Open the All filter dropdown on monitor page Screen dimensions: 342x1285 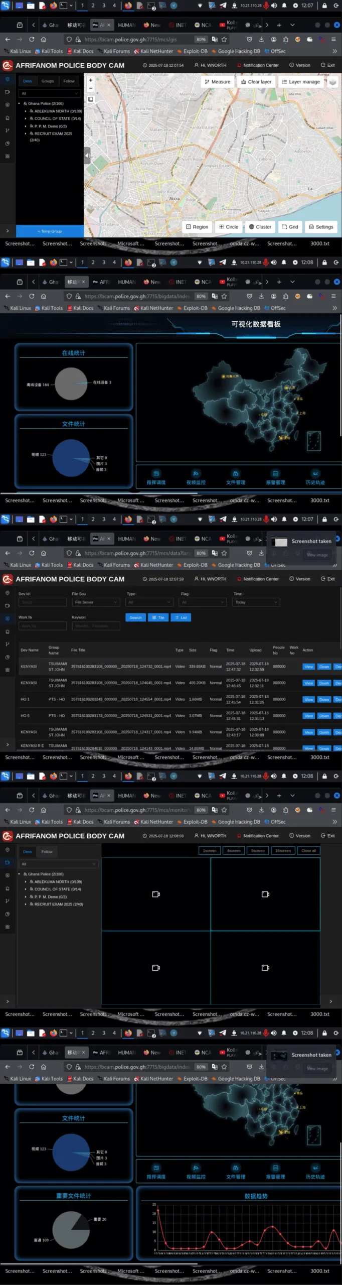click(58, 864)
